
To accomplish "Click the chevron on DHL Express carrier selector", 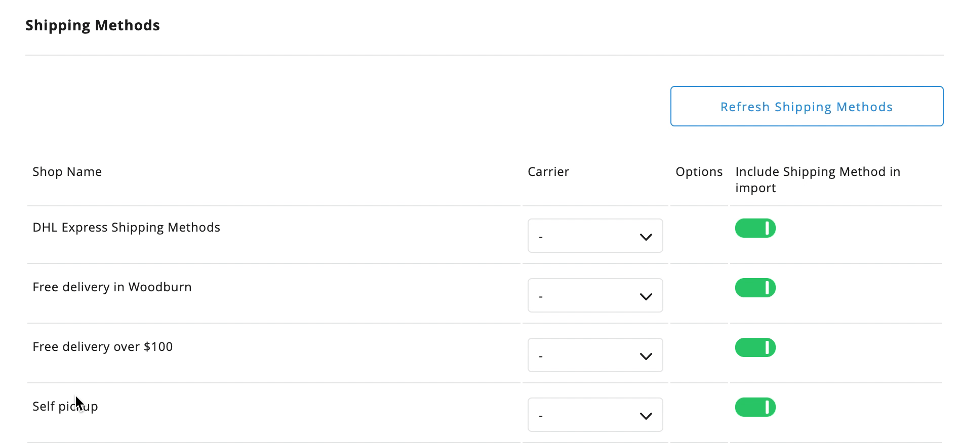I will (645, 236).
